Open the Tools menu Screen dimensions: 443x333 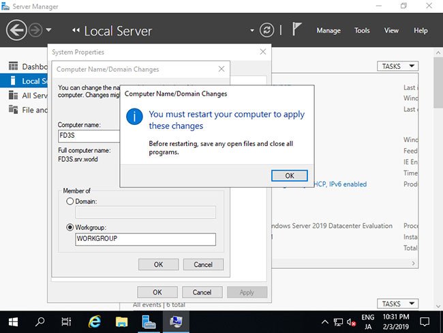(x=362, y=30)
